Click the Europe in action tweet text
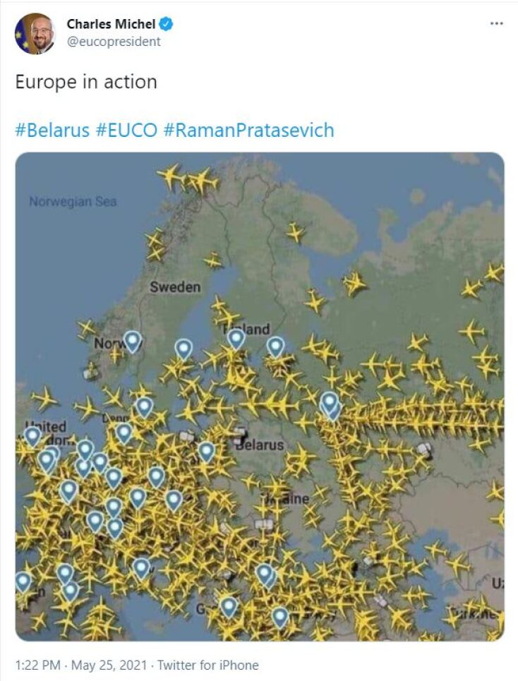This screenshot has height=681, width=518. coord(86,82)
